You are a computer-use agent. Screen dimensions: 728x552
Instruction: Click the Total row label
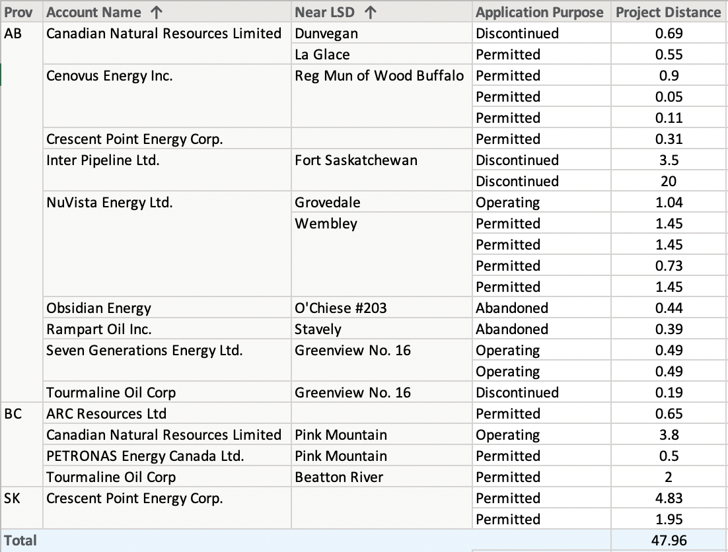point(22,540)
